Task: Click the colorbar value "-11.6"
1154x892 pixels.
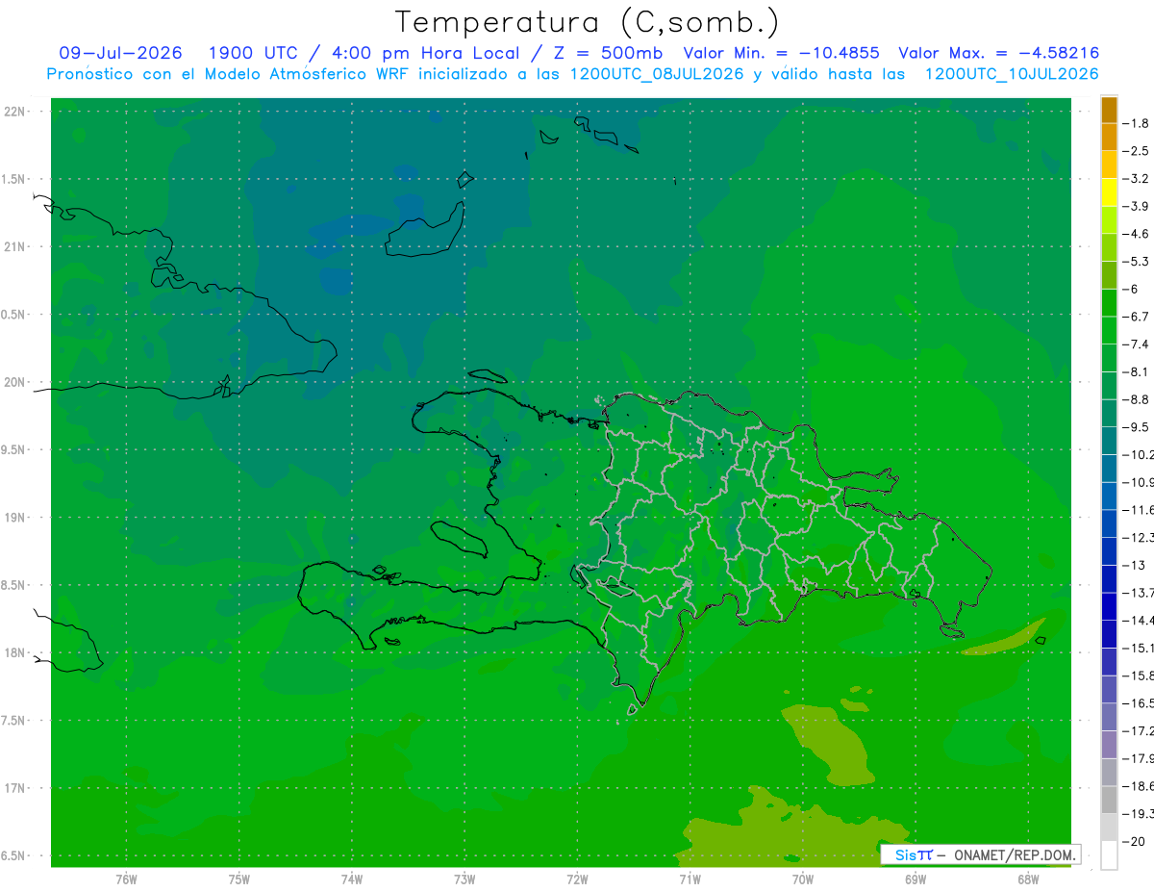Action: point(1139,510)
